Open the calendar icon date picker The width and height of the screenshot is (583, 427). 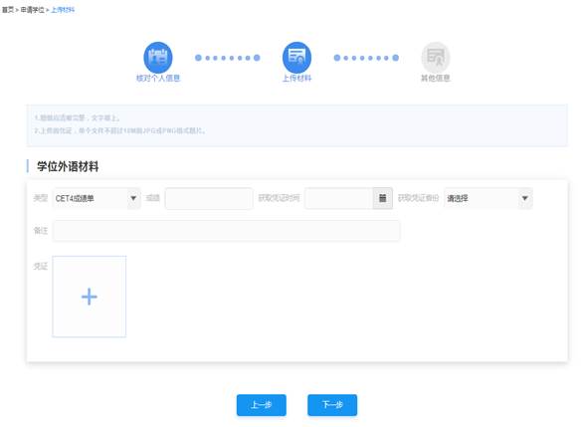pos(383,198)
